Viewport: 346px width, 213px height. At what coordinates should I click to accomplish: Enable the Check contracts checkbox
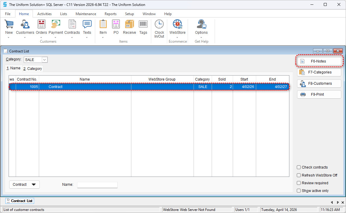299,167
